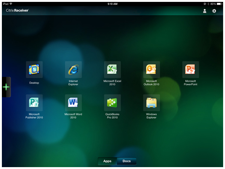225x169 pixels.
Task: Launch Microsoft Excel 2010 icon
Action: pos(112,69)
